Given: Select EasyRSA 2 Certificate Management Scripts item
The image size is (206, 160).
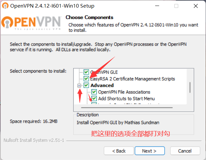Looking at the screenshot, I should pos(133,79).
